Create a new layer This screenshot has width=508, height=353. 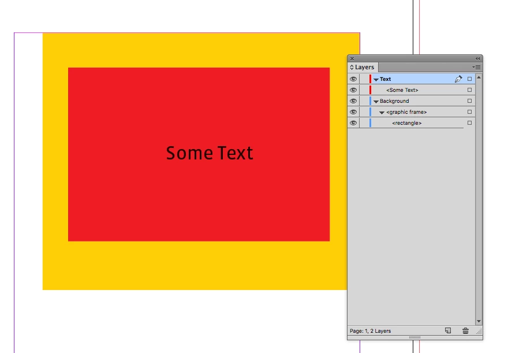(448, 330)
